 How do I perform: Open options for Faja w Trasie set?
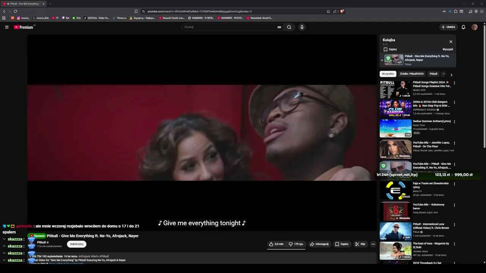pyautogui.click(x=454, y=184)
